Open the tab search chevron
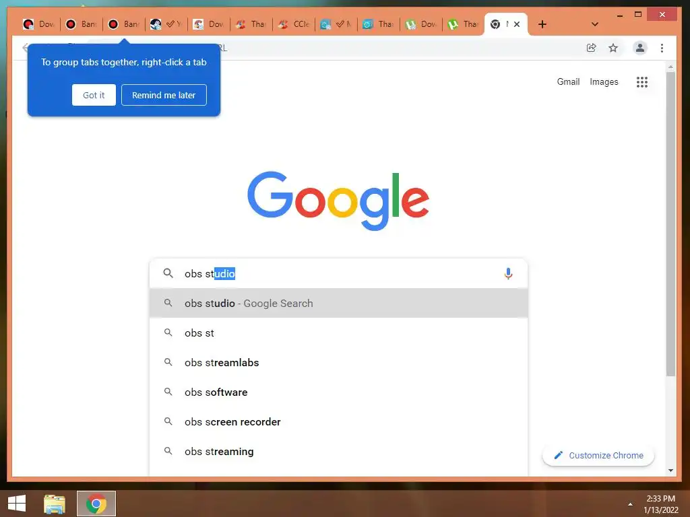Image resolution: width=690 pixels, height=517 pixels. [594, 24]
